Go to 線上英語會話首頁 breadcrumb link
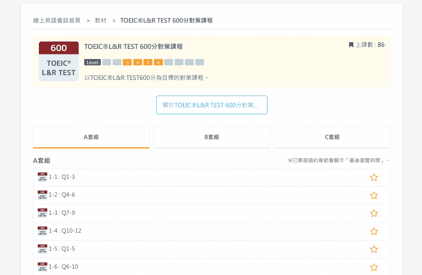422x275 pixels. pyautogui.click(x=57, y=20)
